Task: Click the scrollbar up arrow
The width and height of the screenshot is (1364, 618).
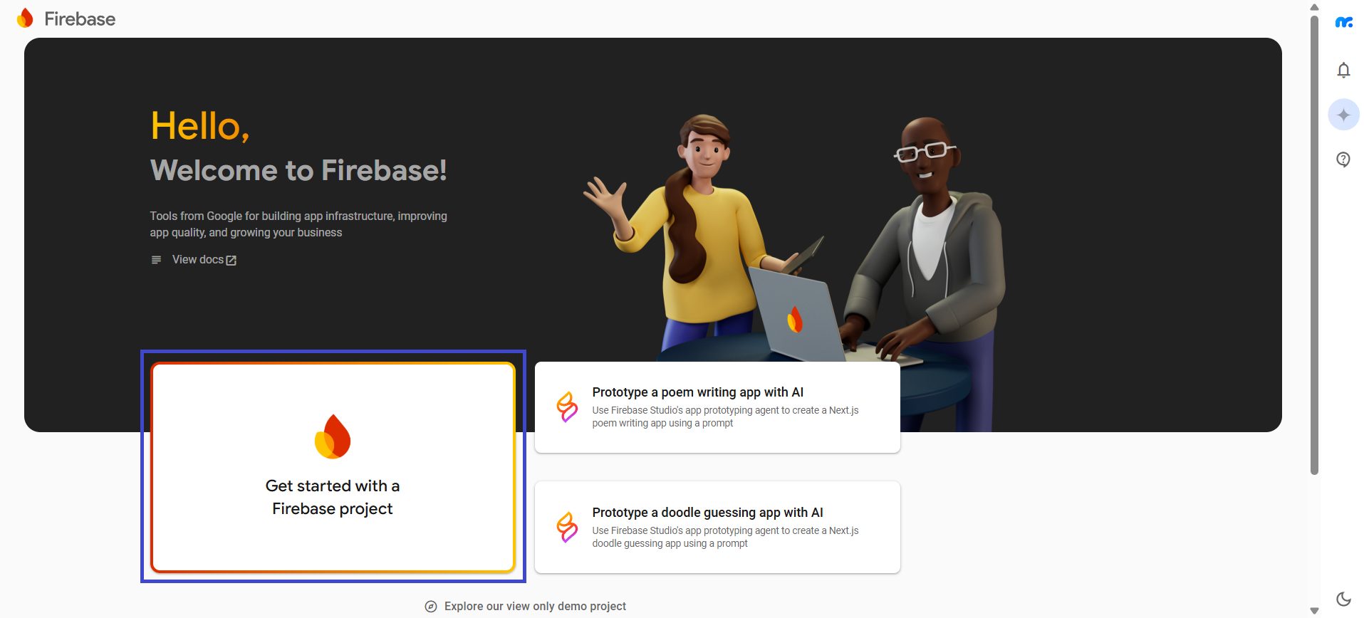Action: (1314, 7)
